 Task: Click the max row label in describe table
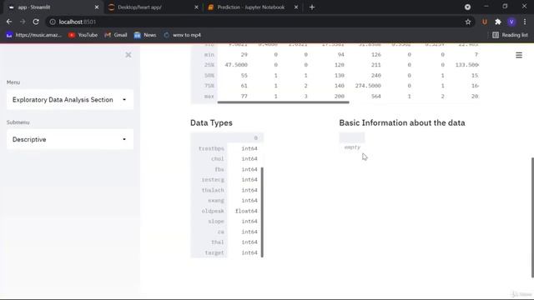coord(209,97)
